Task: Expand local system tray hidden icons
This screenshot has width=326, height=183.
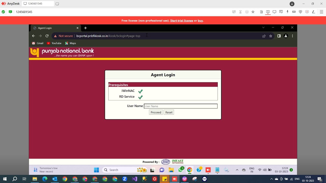Action: 271,179
